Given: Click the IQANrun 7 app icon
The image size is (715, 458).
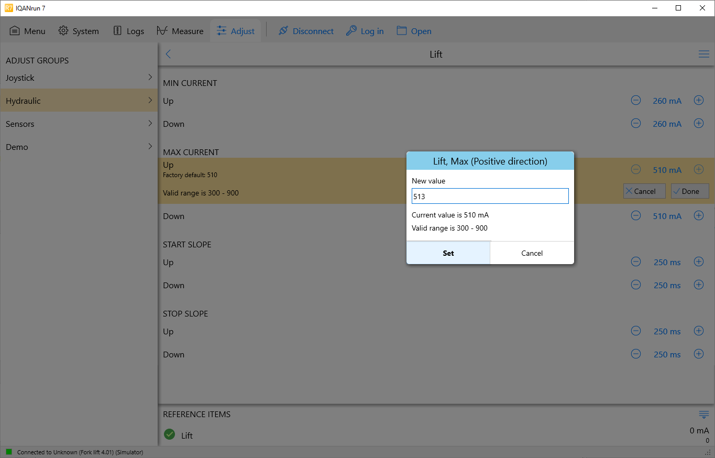Looking at the screenshot, I should click(x=8, y=8).
